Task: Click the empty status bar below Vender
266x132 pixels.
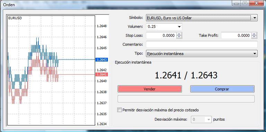Action: tap(186, 99)
